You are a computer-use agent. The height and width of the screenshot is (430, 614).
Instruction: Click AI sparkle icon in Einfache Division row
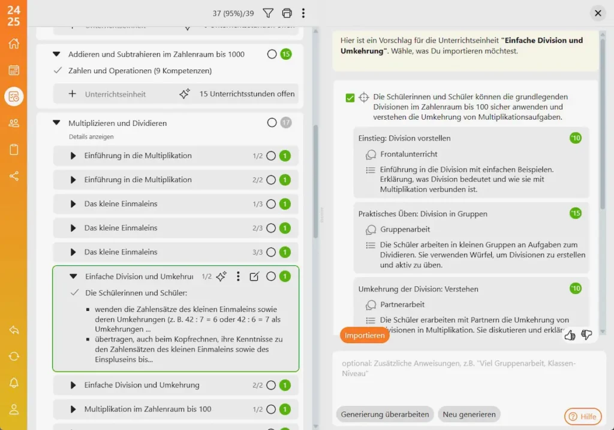coord(221,276)
